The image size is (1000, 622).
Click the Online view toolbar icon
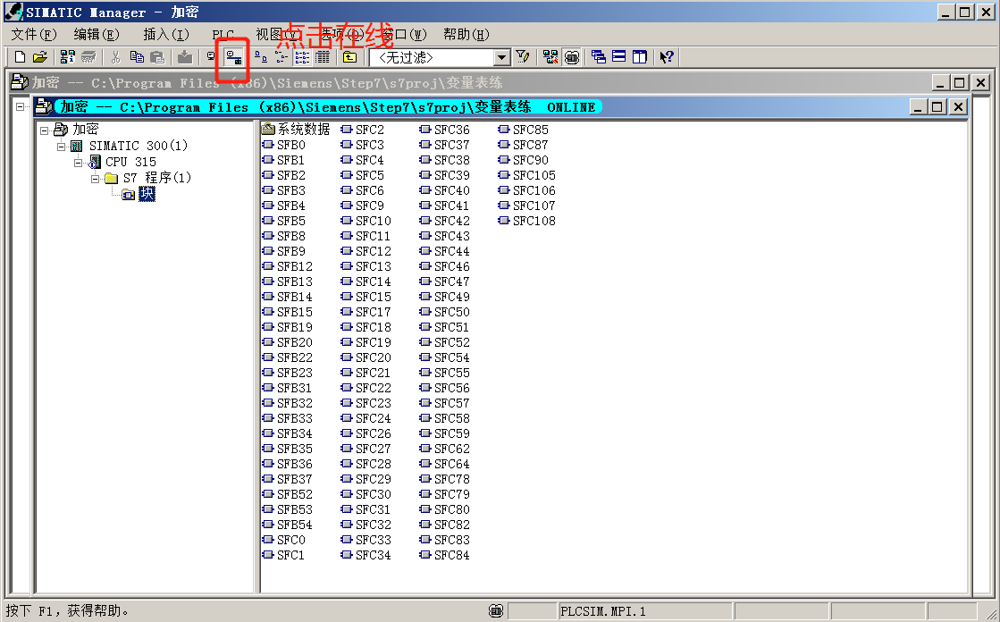click(234, 58)
